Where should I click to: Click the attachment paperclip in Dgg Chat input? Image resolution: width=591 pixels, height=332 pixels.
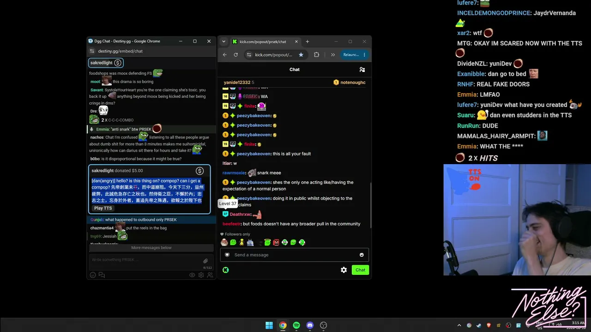click(206, 261)
